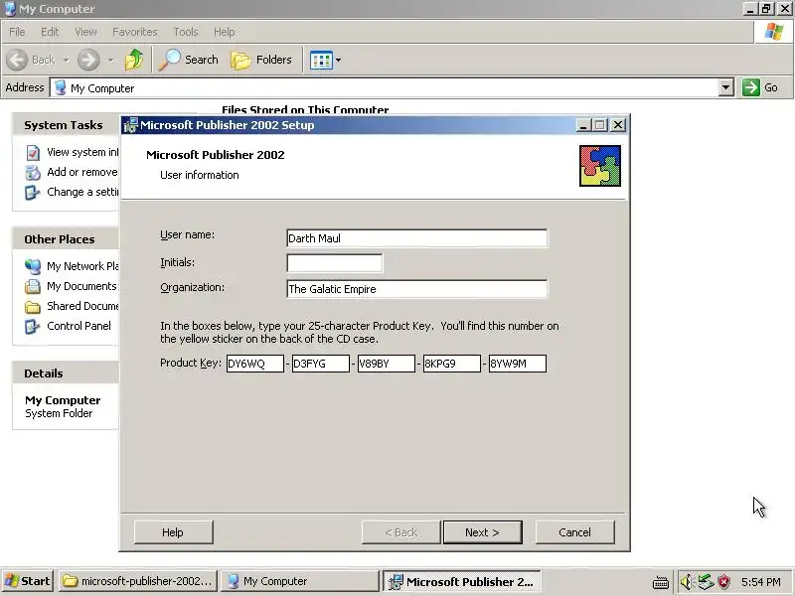Click View system information link
This screenshot has width=795, height=596.
tap(82, 152)
